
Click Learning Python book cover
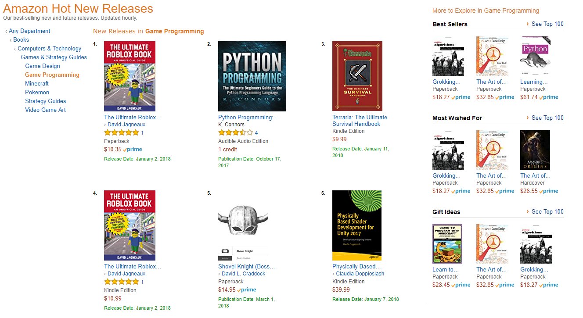tap(535, 56)
